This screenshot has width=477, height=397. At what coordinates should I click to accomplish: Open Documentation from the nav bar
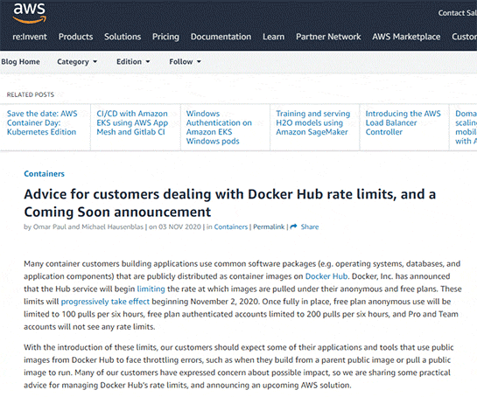(x=221, y=37)
